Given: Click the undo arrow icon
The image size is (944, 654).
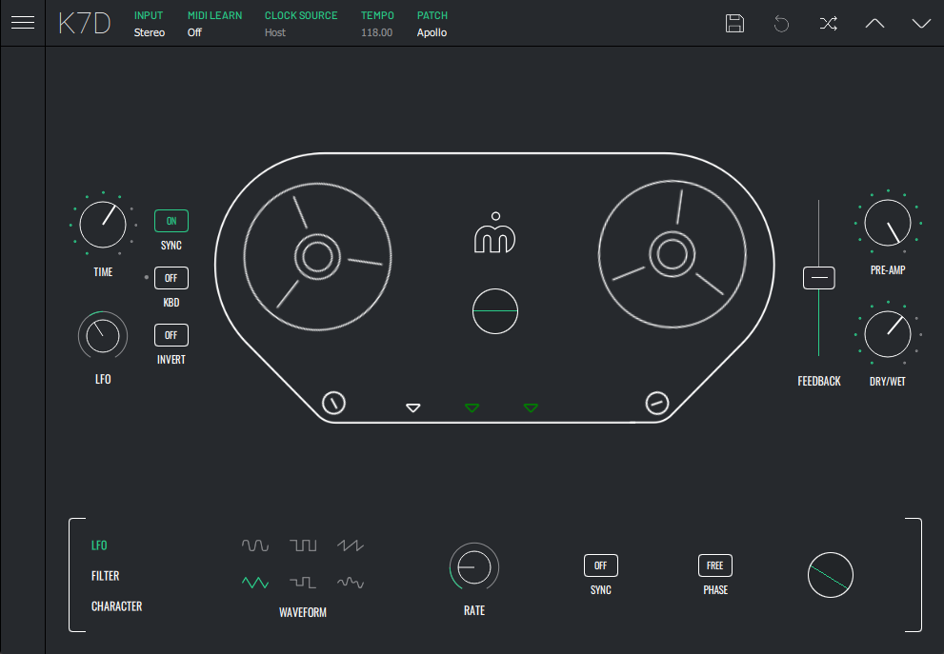Looking at the screenshot, I should [x=781, y=24].
